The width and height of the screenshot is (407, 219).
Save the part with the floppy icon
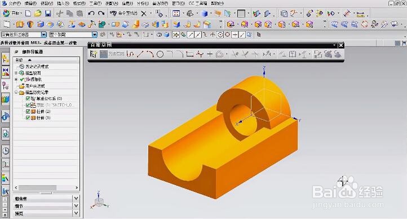tap(48, 14)
